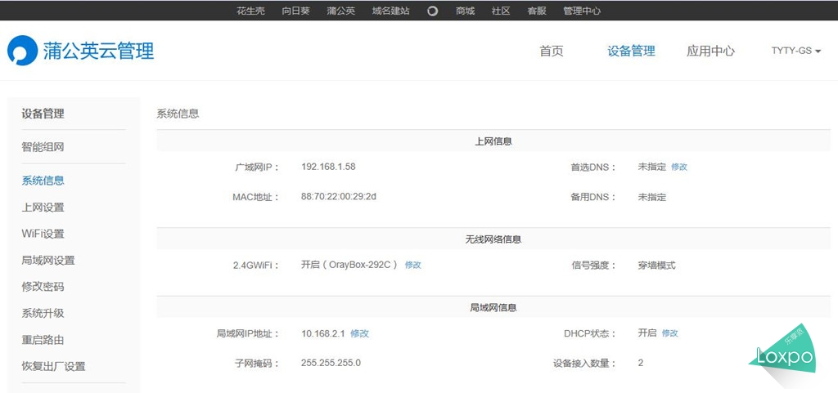Click the 上网信息 section header

click(x=493, y=141)
